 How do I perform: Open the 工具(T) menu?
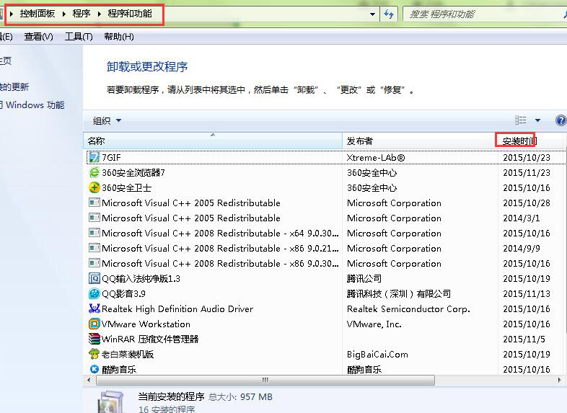pyautogui.click(x=79, y=37)
